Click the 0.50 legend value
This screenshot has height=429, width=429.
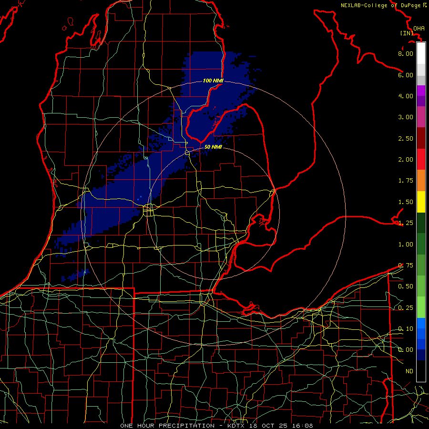pyautogui.click(x=406, y=286)
